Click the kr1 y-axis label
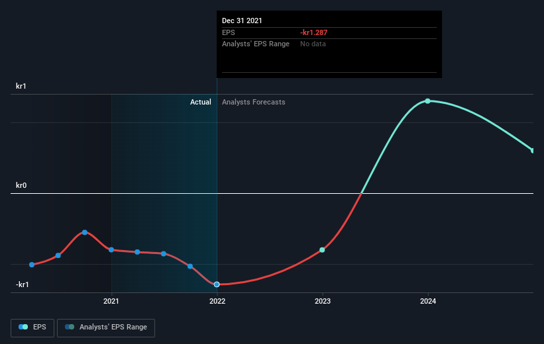 pyautogui.click(x=21, y=86)
